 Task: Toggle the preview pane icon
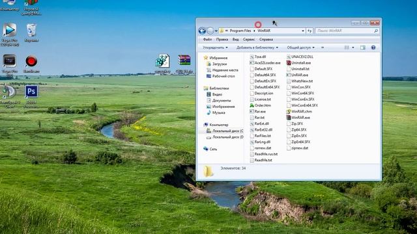[362, 47]
